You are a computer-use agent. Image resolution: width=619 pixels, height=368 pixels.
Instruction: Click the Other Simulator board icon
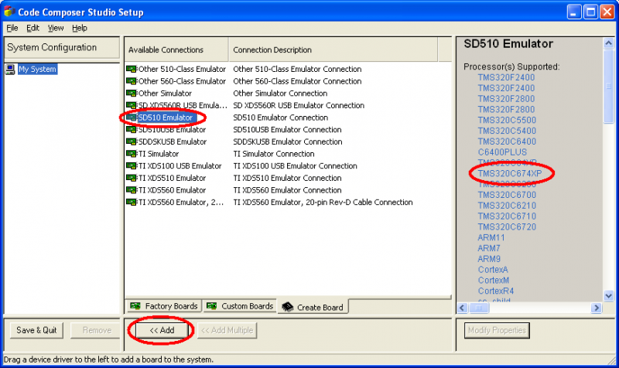131,94
